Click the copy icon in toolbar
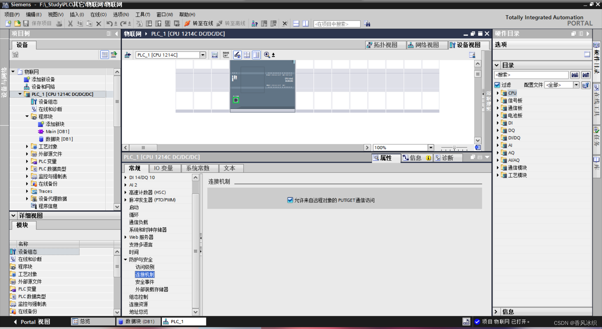Image resolution: width=602 pixels, height=329 pixels. (x=80, y=24)
